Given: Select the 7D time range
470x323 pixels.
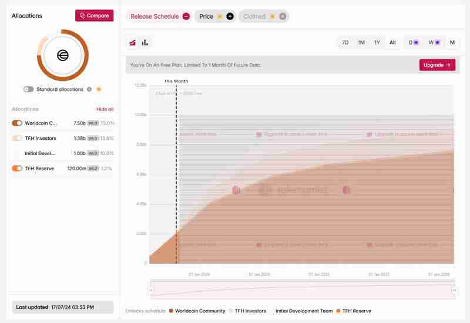Looking at the screenshot, I should click(345, 42).
